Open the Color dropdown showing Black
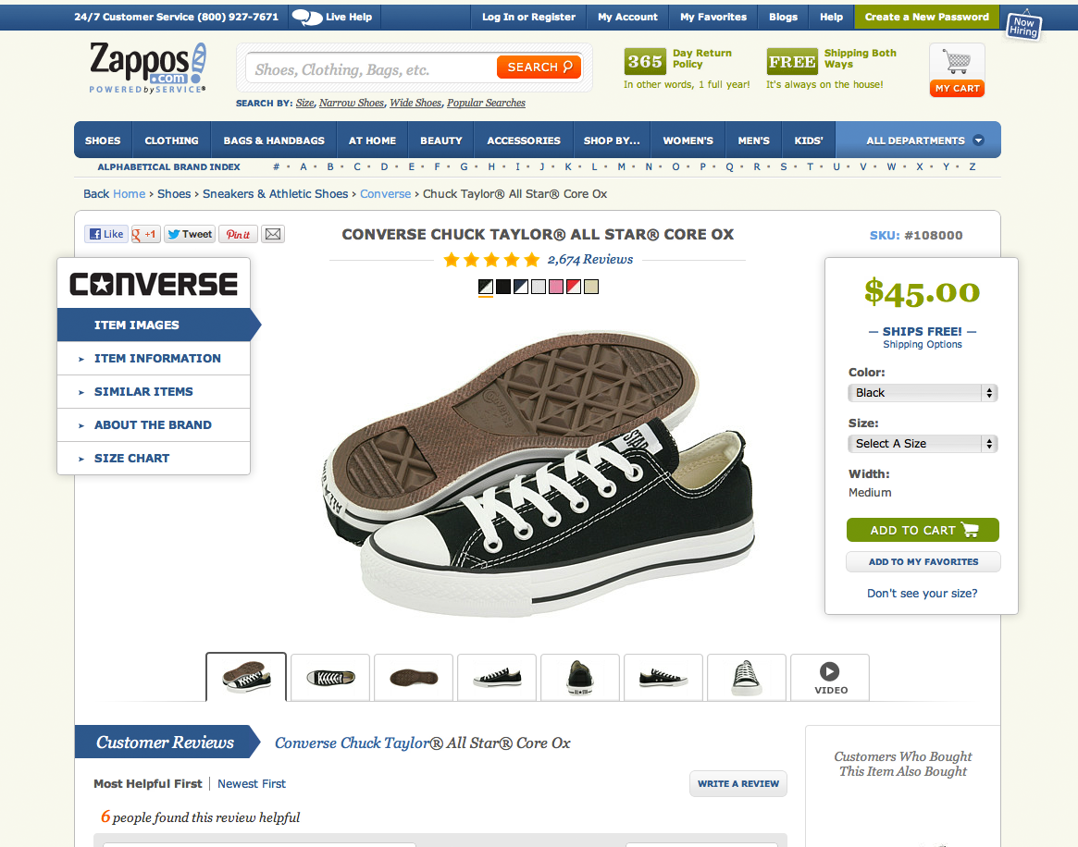Screen dimensions: 1078x847 (x=923, y=393)
